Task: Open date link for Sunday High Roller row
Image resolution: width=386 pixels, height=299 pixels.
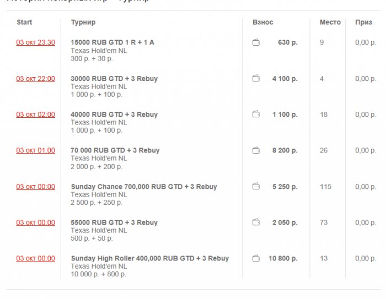Action: pyautogui.click(x=36, y=258)
